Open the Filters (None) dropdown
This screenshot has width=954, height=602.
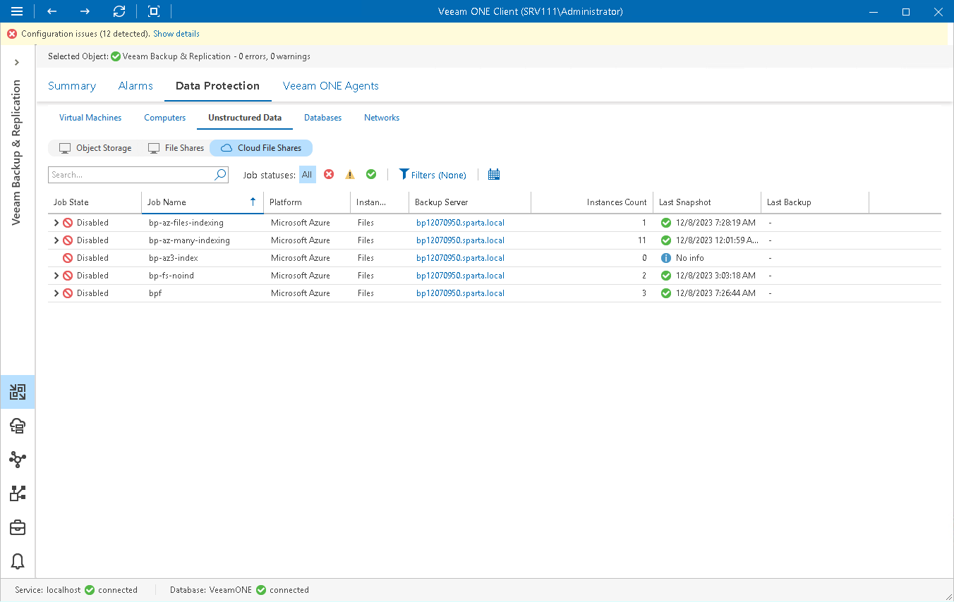tap(433, 175)
